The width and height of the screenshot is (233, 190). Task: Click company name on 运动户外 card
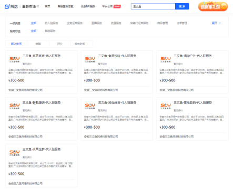pos(177,90)
